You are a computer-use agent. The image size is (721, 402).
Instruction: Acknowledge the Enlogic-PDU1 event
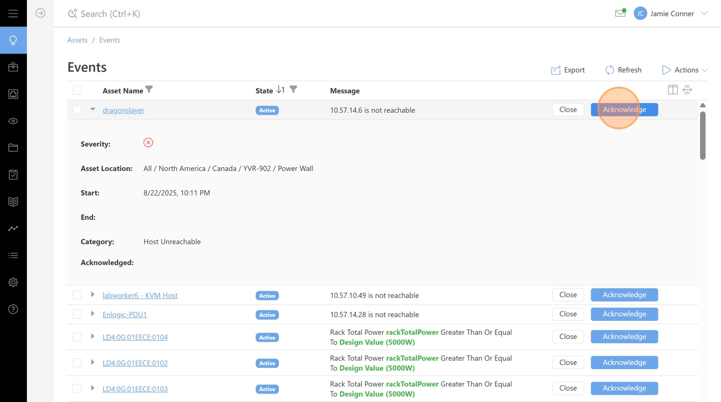pyautogui.click(x=624, y=314)
